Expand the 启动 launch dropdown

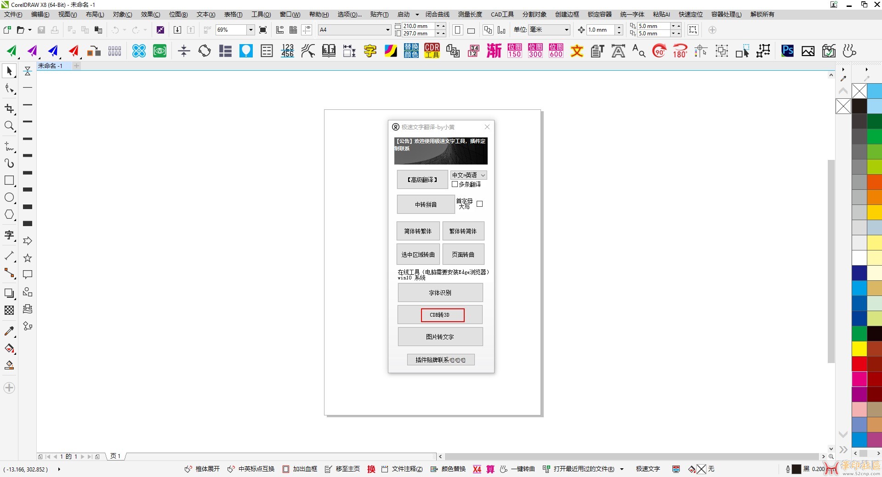(x=417, y=15)
